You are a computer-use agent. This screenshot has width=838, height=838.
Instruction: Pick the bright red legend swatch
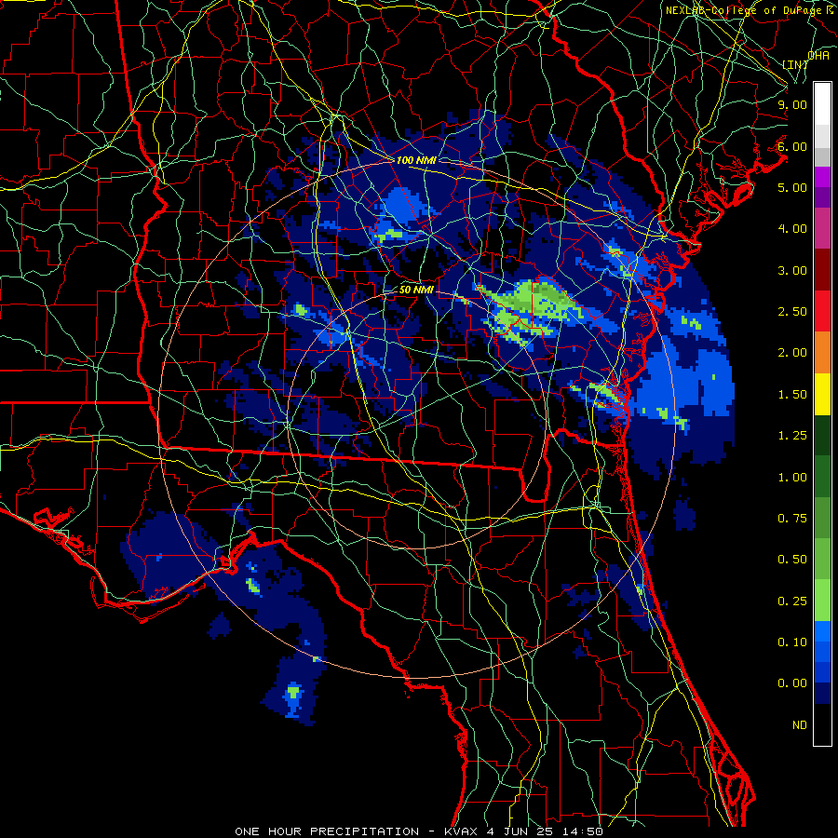822,311
